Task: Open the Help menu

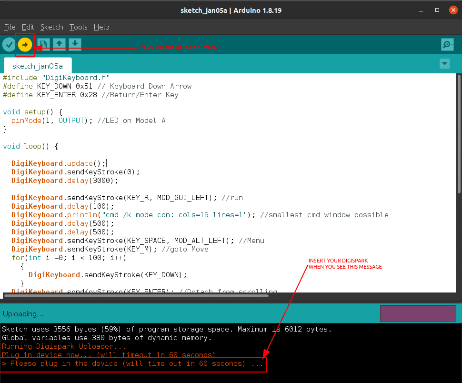Action: point(101,27)
